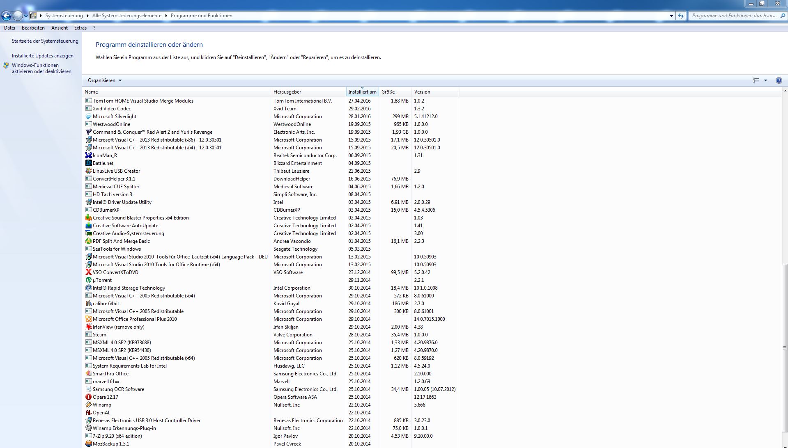
Task: Click the LinuxLive USB Creator icon
Action: coord(88,171)
